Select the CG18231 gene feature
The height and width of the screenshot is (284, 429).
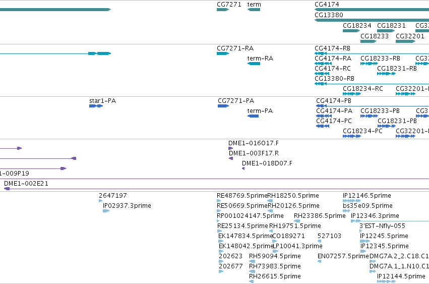(x=386, y=31)
